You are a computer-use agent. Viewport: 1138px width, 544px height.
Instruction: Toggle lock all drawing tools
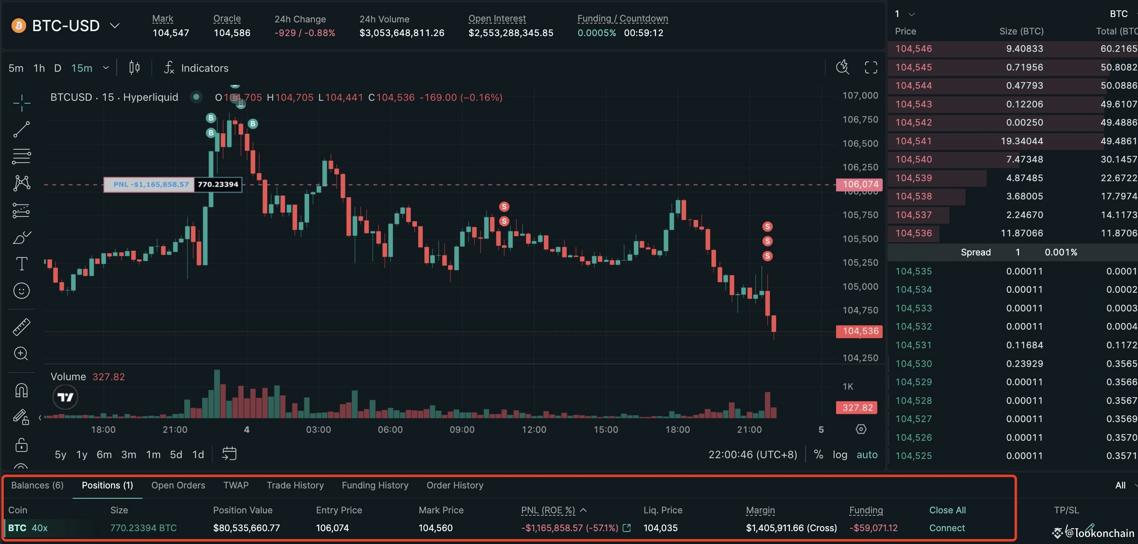[x=22, y=444]
